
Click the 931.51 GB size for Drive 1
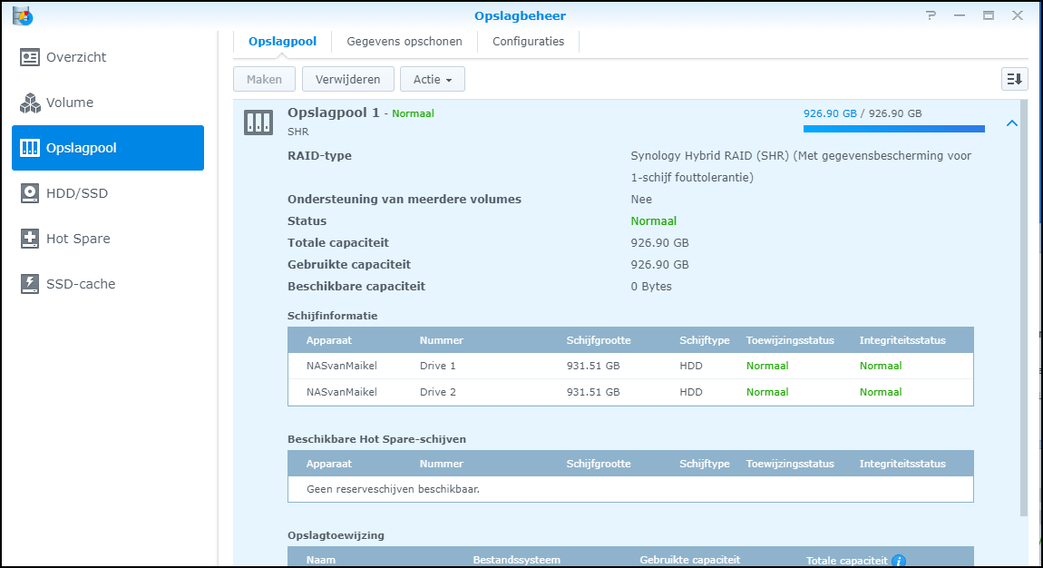[x=593, y=366]
